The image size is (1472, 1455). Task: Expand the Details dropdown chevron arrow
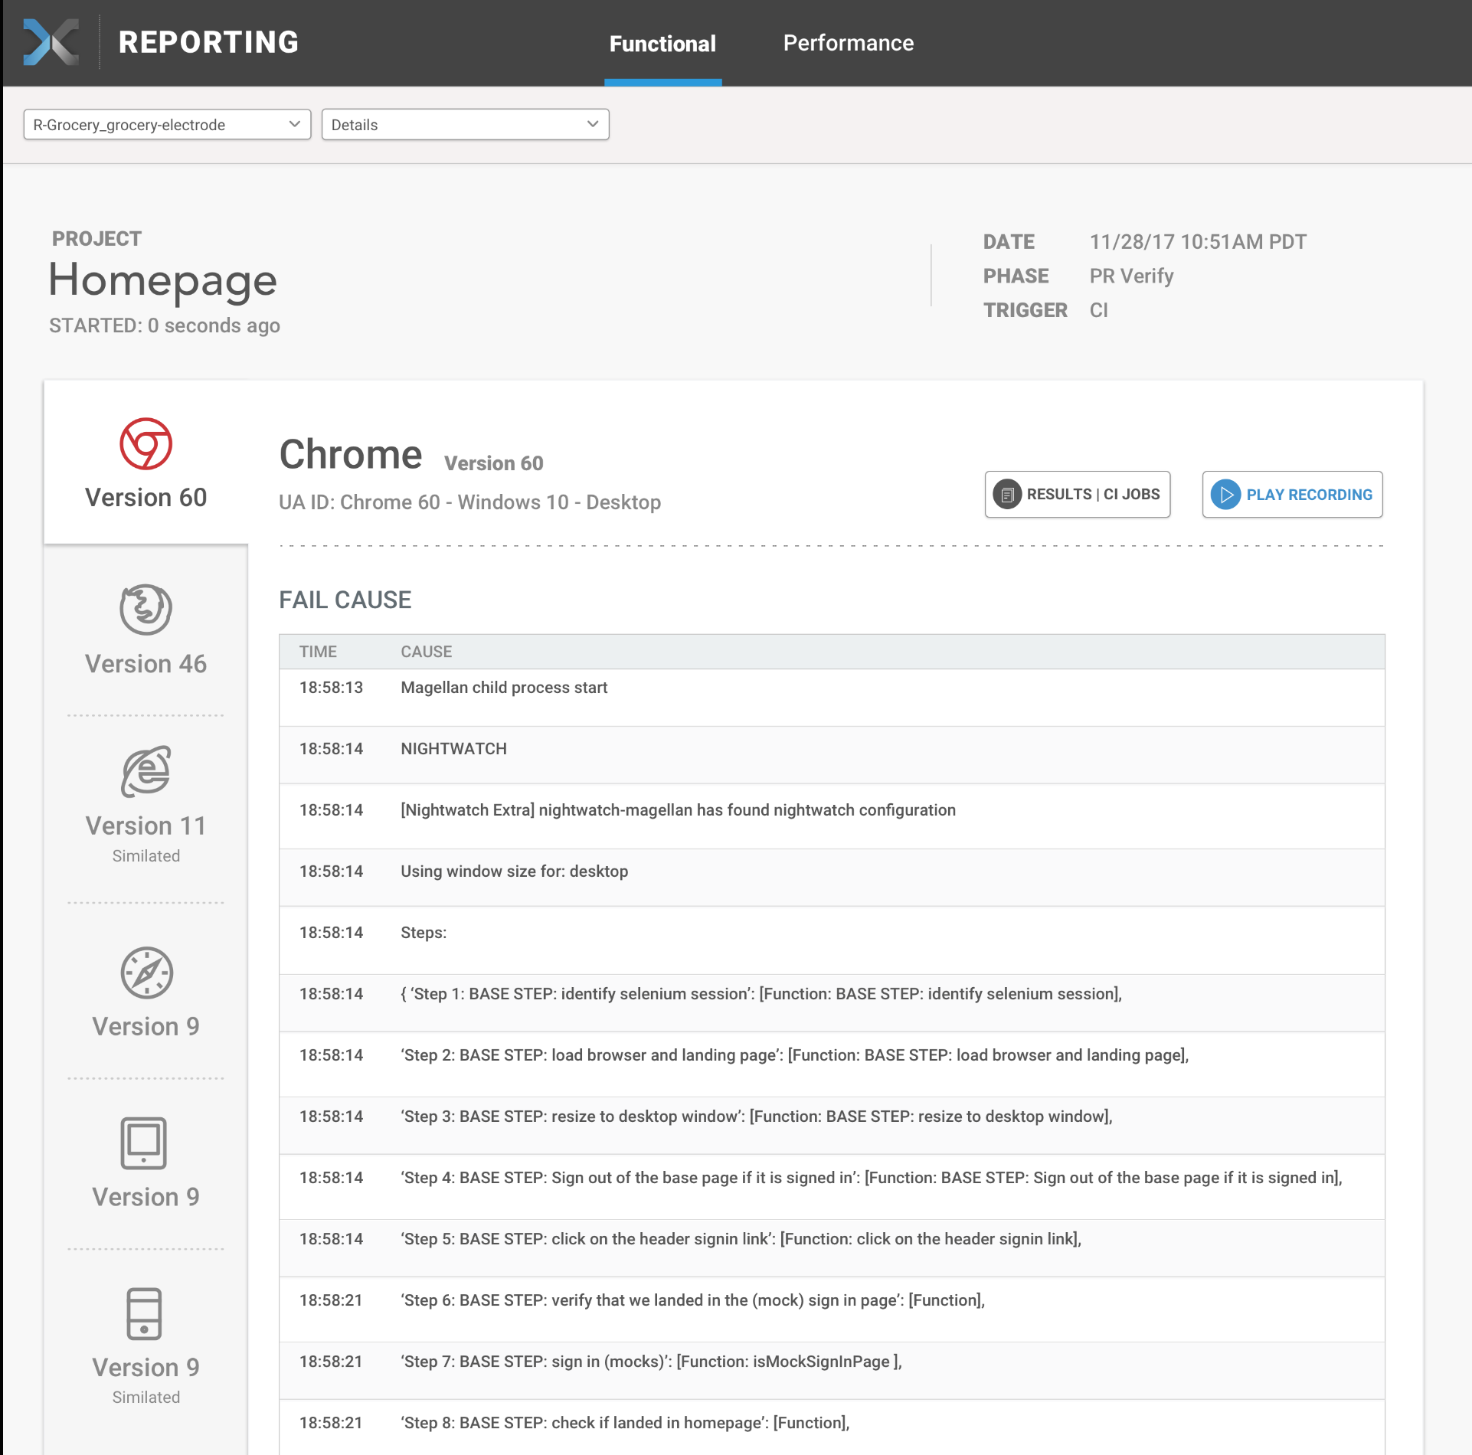pos(591,124)
